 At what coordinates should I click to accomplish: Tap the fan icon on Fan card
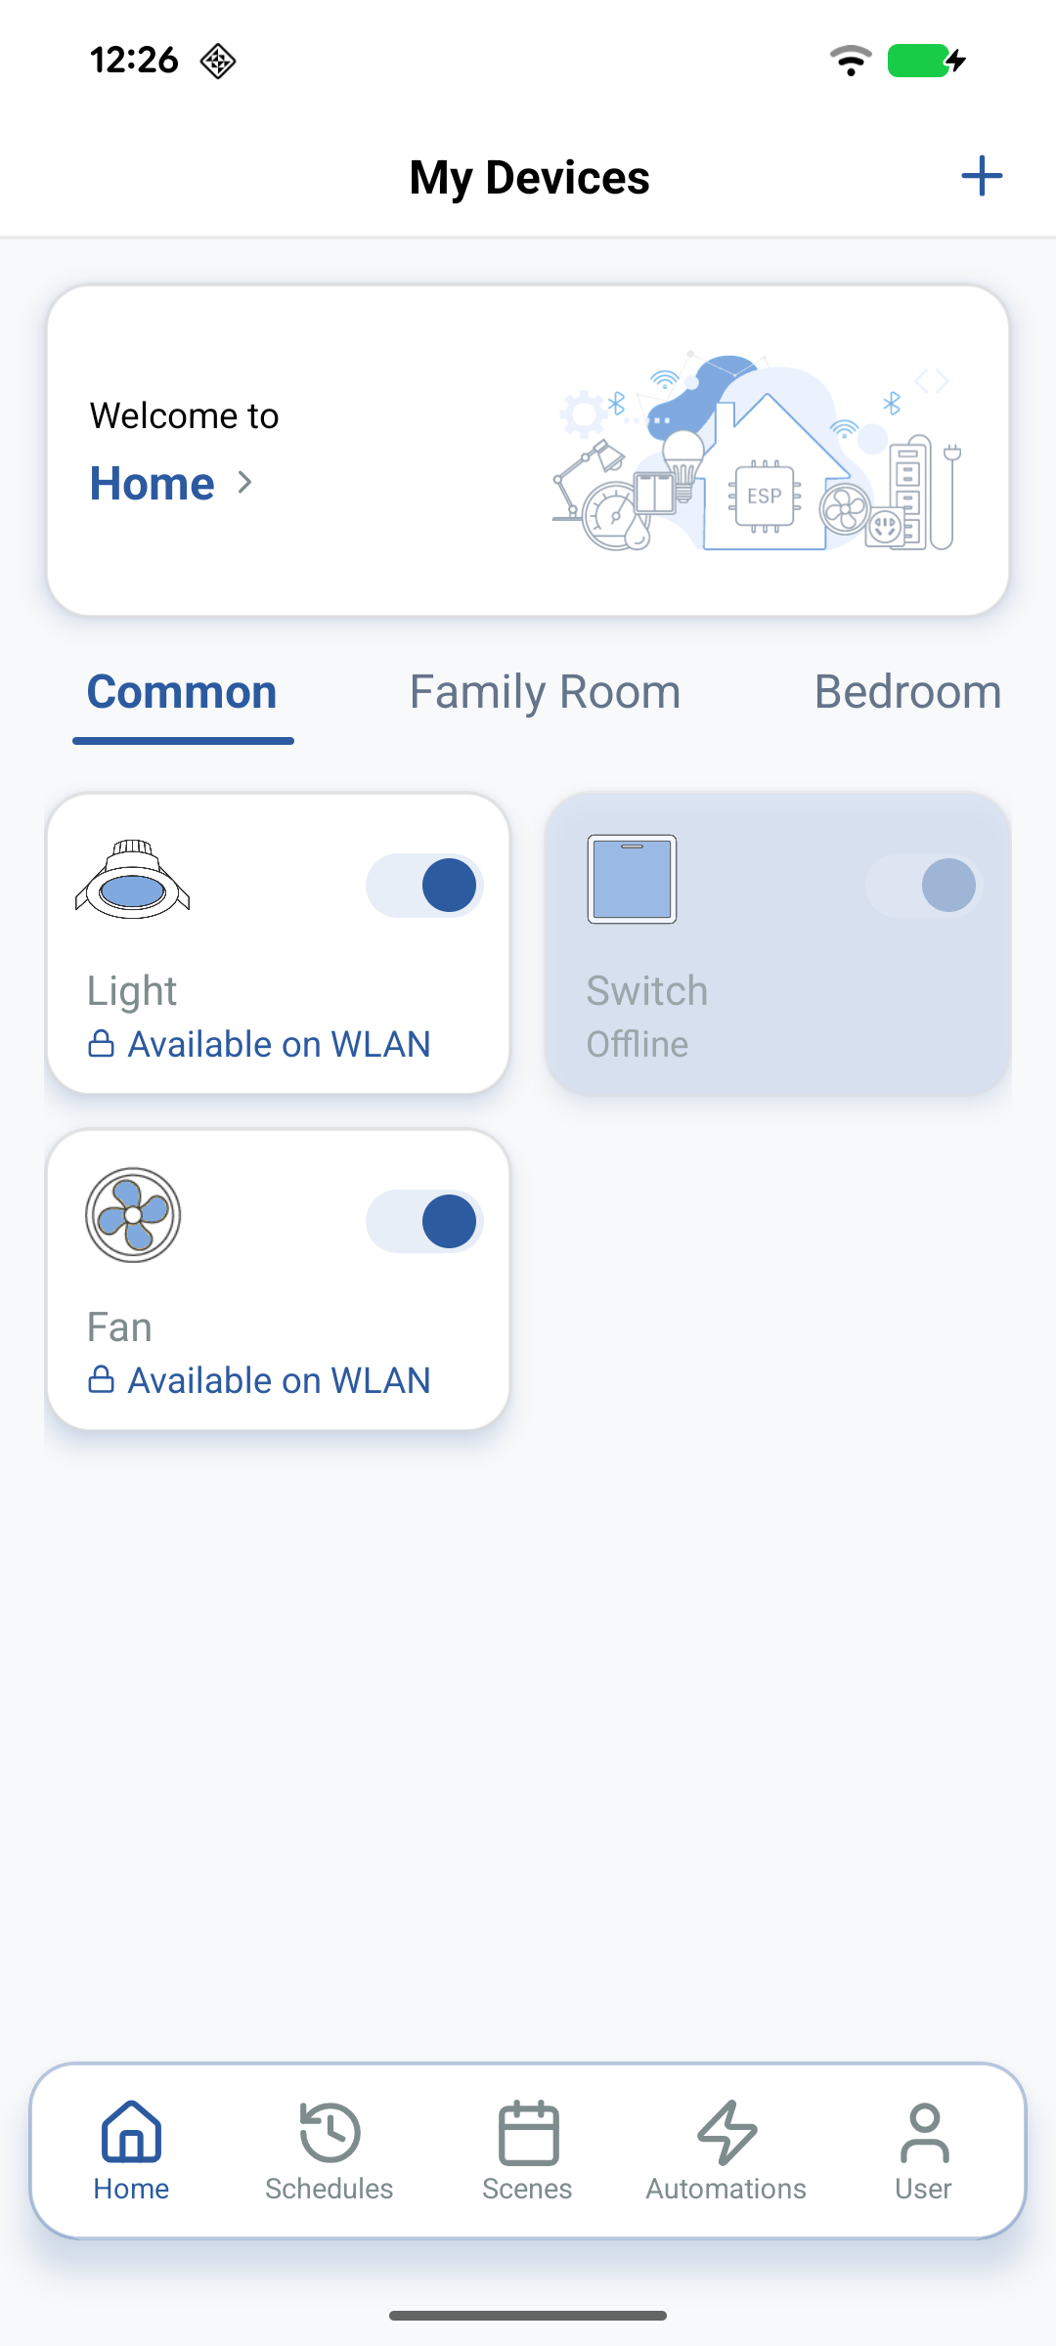(x=133, y=1215)
